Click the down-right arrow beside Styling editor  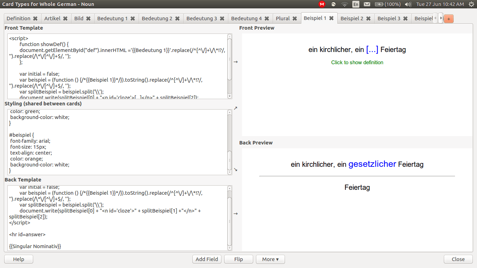pos(235,170)
